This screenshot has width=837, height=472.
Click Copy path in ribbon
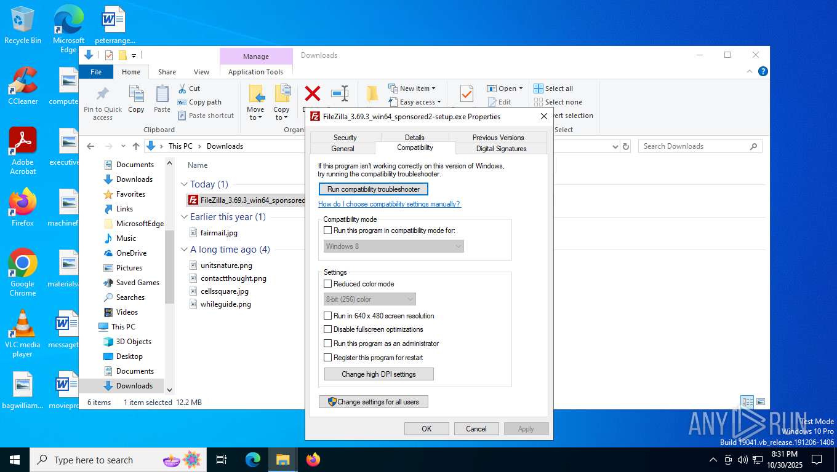coord(199,102)
